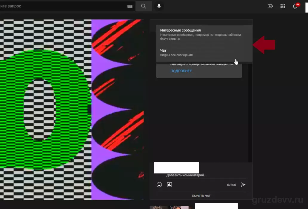The height and width of the screenshot is (209, 308).
Task: Open the emoji picker in chat
Action: (x=159, y=185)
